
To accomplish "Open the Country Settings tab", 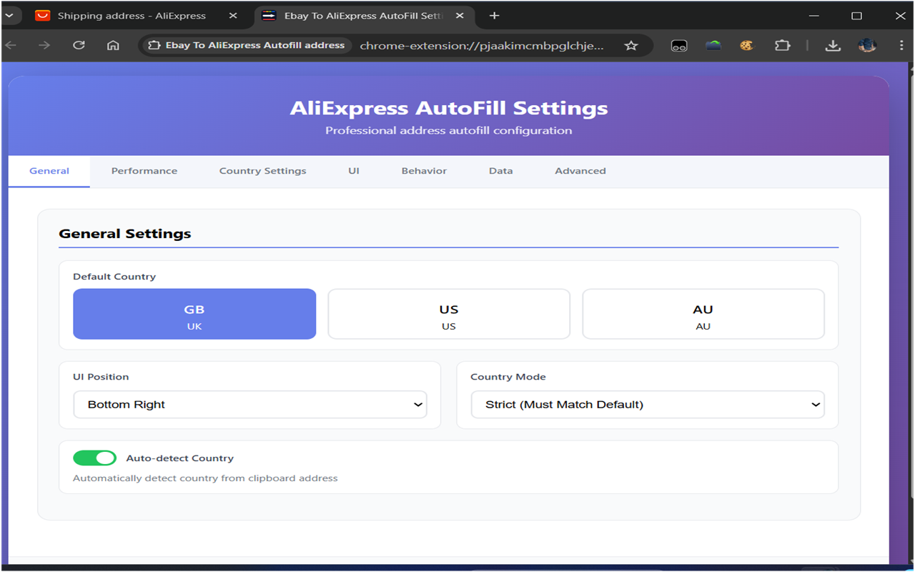I will click(262, 171).
